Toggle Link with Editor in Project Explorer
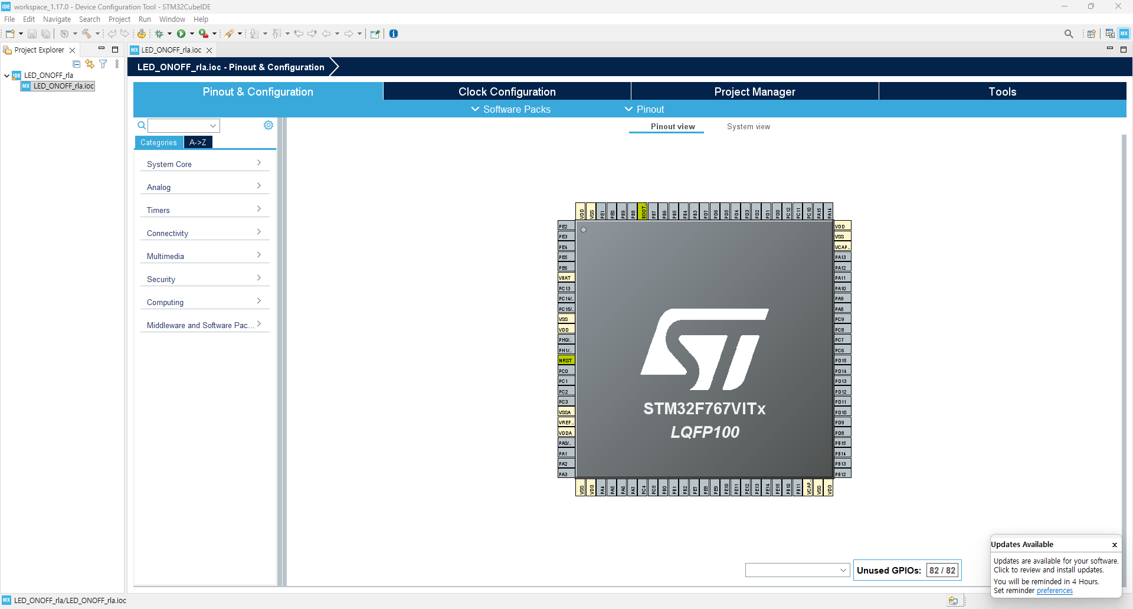This screenshot has width=1133, height=609. [90, 64]
